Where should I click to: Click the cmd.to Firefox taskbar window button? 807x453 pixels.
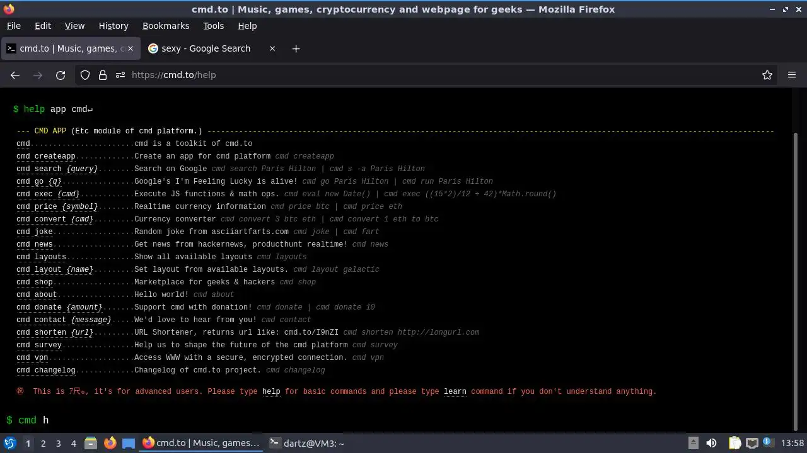pyautogui.click(x=201, y=443)
